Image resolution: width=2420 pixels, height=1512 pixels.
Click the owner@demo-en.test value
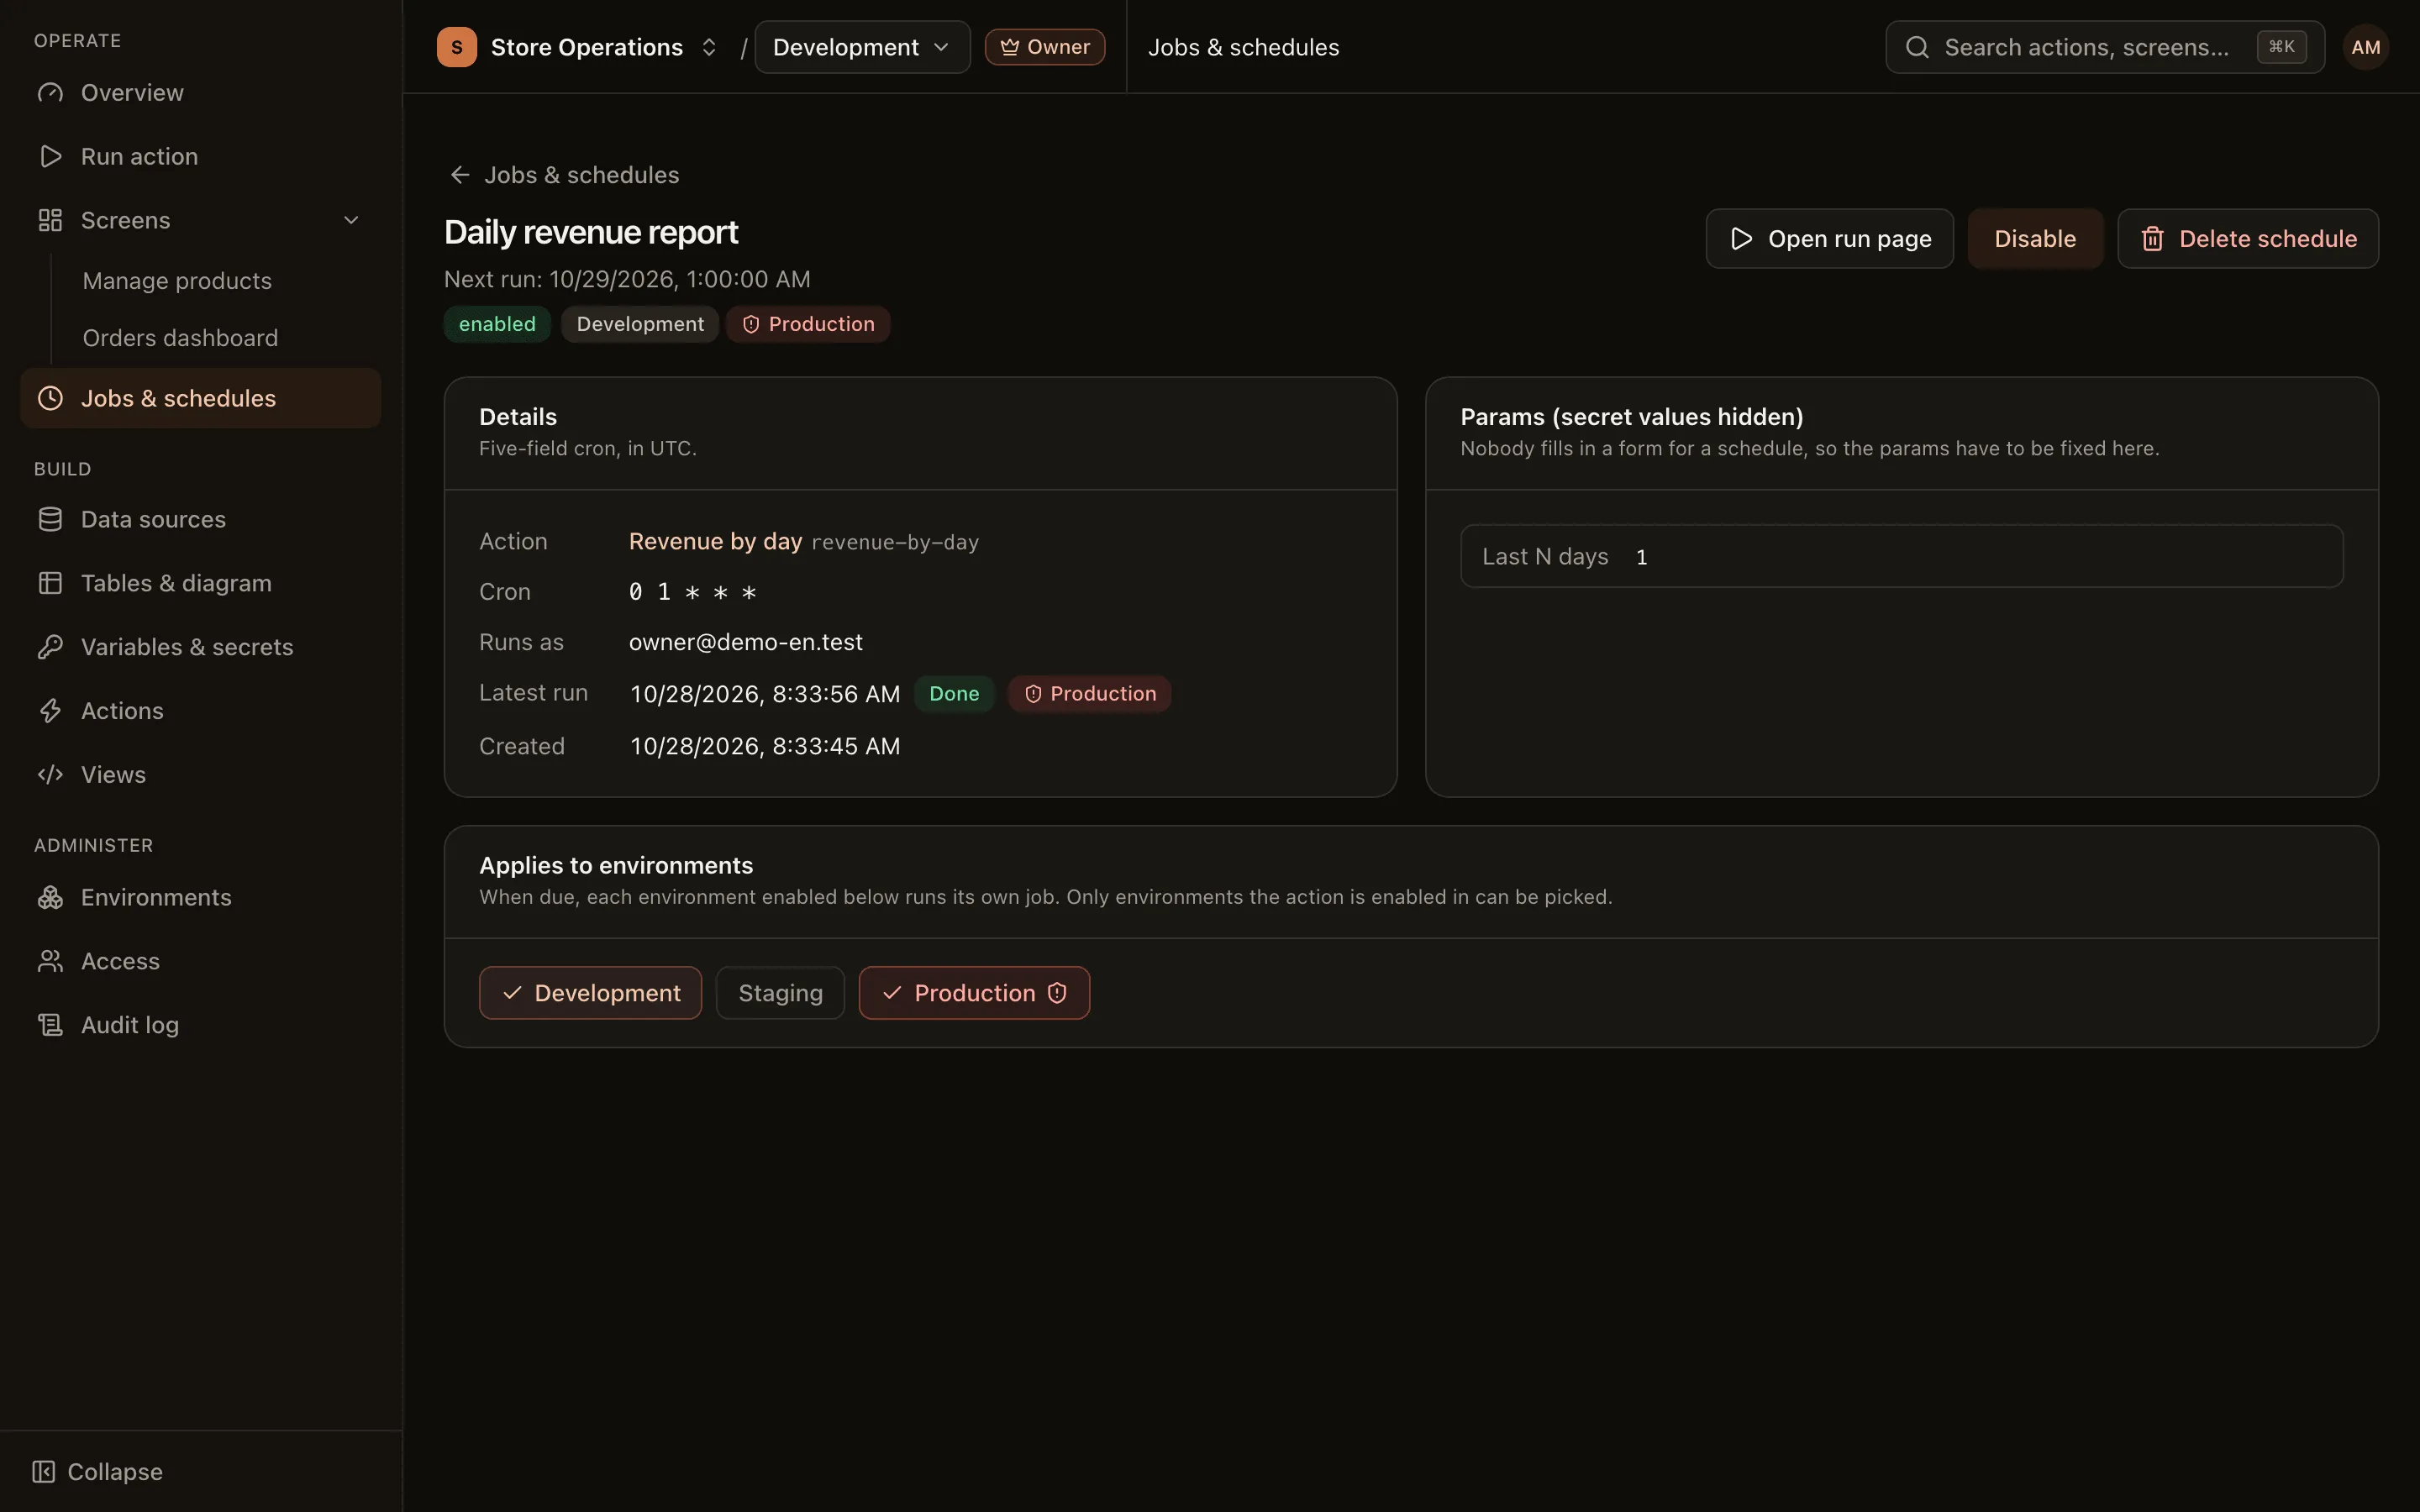pos(746,642)
